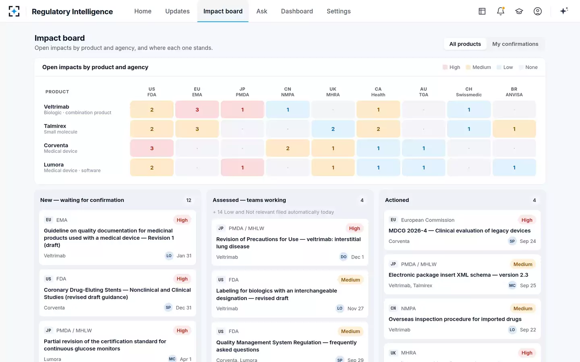Screen dimensions: 580x362
Task: Open MDCG 2026-4 clinical evaluation card
Action: 462,230
